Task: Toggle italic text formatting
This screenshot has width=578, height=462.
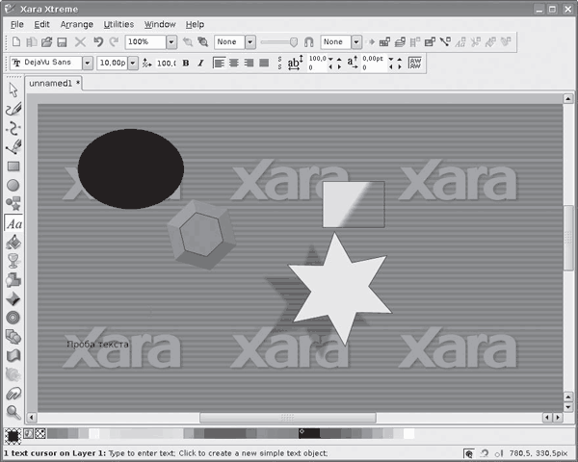Action: point(200,63)
